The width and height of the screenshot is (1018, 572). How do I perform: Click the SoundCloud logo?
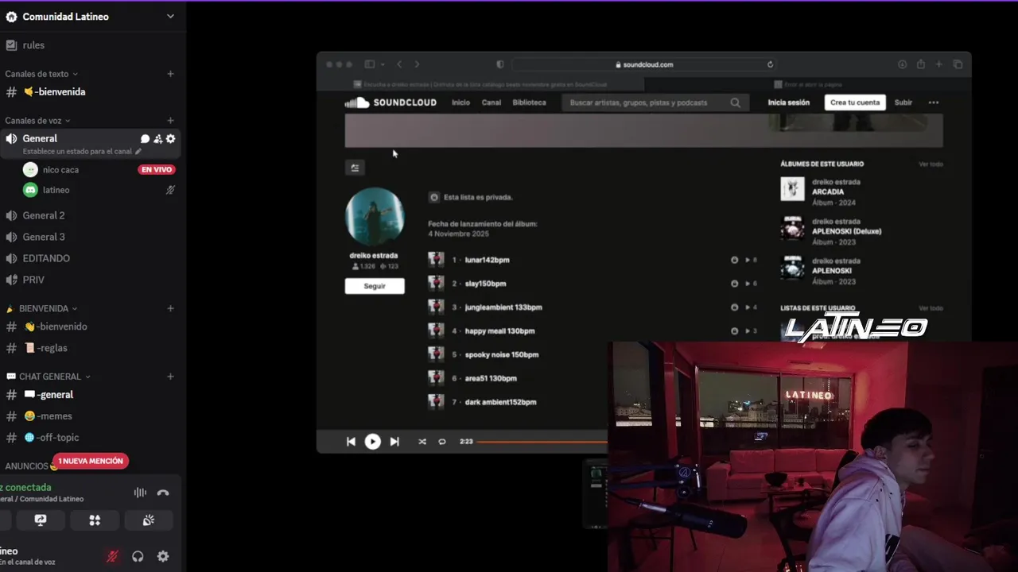click(x=390, y=102)
